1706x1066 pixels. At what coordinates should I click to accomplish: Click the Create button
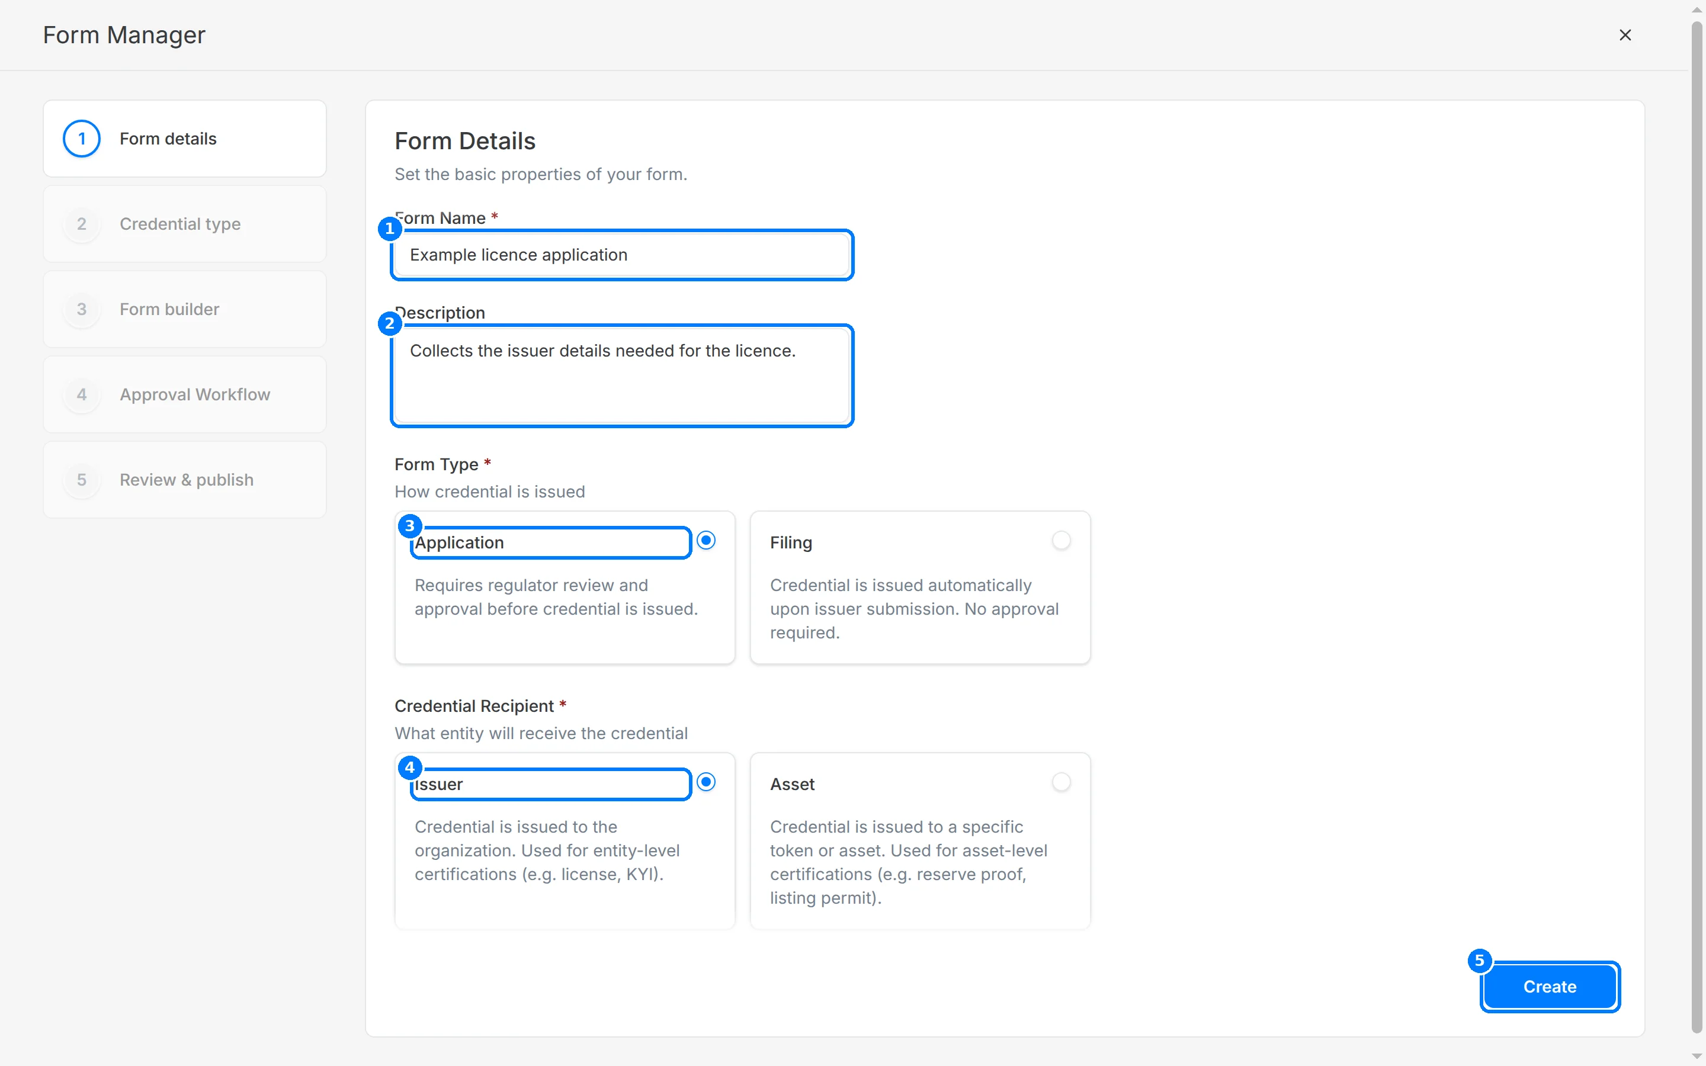coord(1550,986)
